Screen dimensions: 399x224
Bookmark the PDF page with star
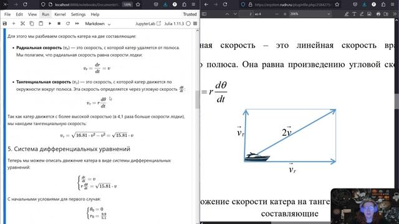click(337, 4)
